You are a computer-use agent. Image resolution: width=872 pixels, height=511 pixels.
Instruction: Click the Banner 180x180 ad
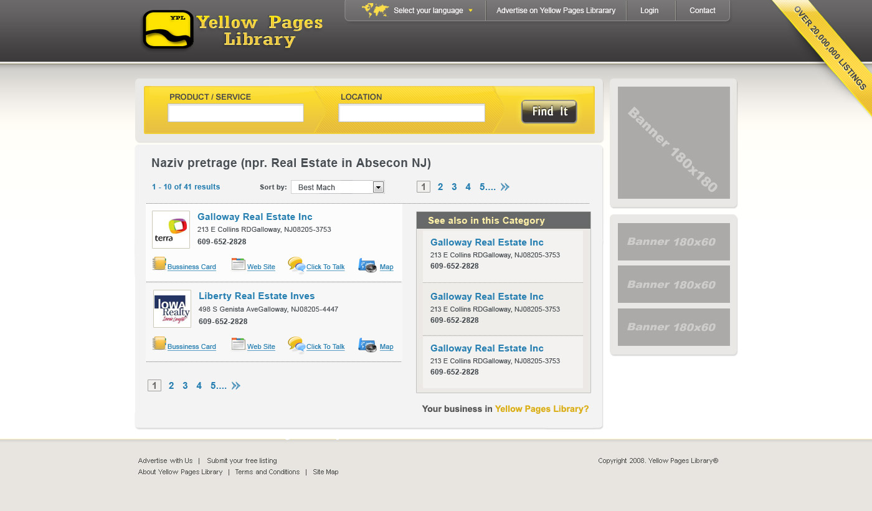[674, 143]
